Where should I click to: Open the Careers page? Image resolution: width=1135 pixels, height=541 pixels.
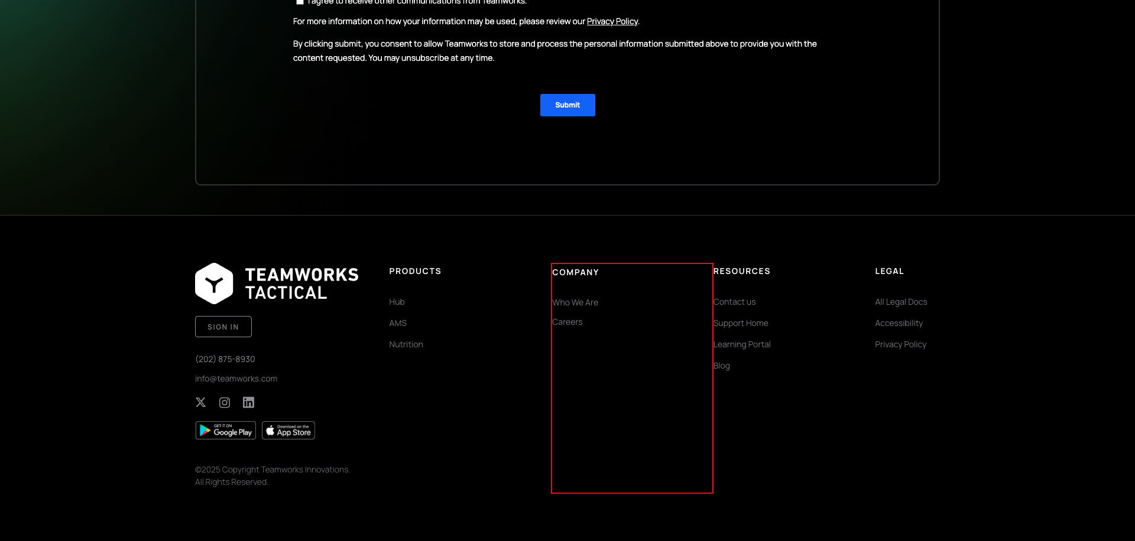[x=567, y=322]
